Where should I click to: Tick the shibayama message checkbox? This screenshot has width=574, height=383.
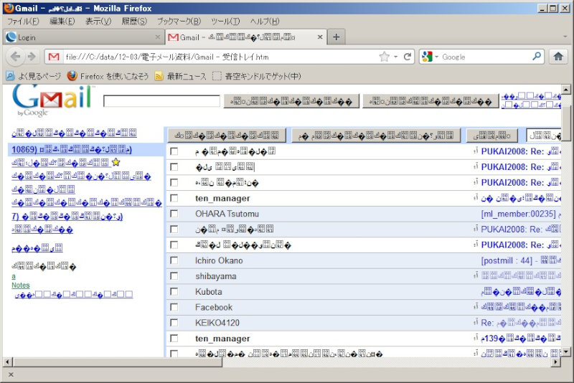pyautogui.click(x=174, y=276)
